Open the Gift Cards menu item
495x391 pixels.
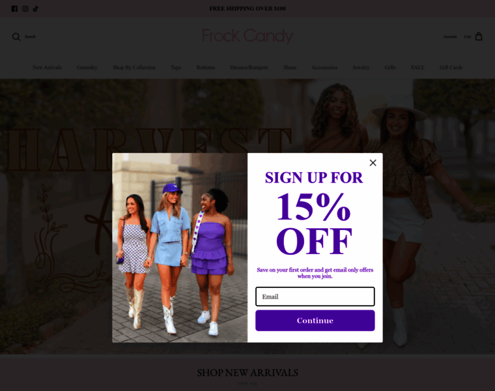tap(451, 67)
